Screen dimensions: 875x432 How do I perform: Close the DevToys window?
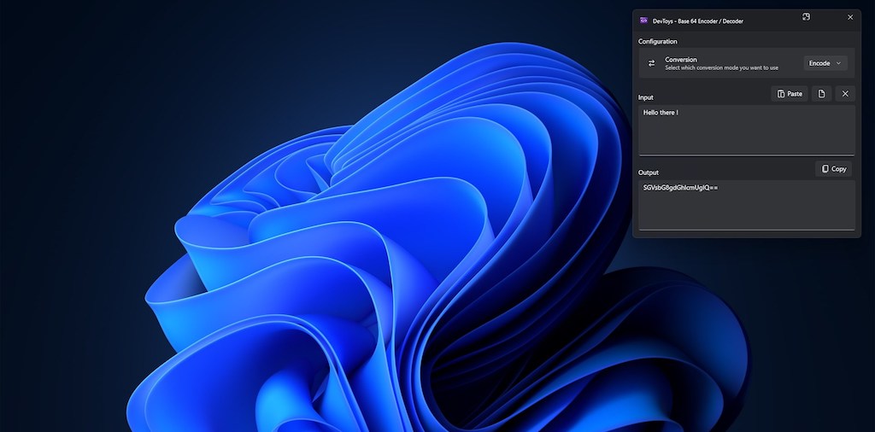tap(849, 17)
